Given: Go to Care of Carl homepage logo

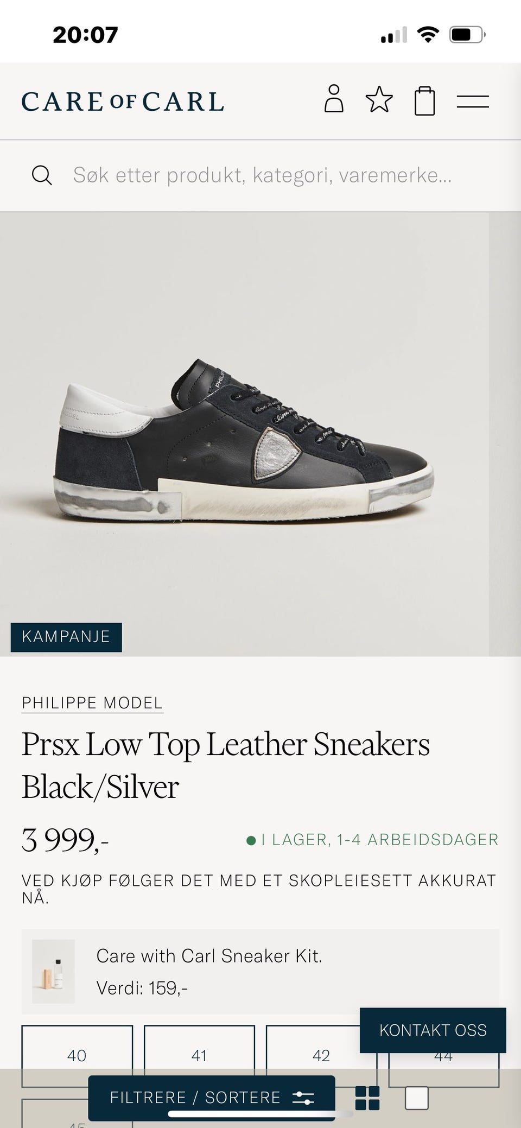Looking at the screenshot, I should point(123,102).
